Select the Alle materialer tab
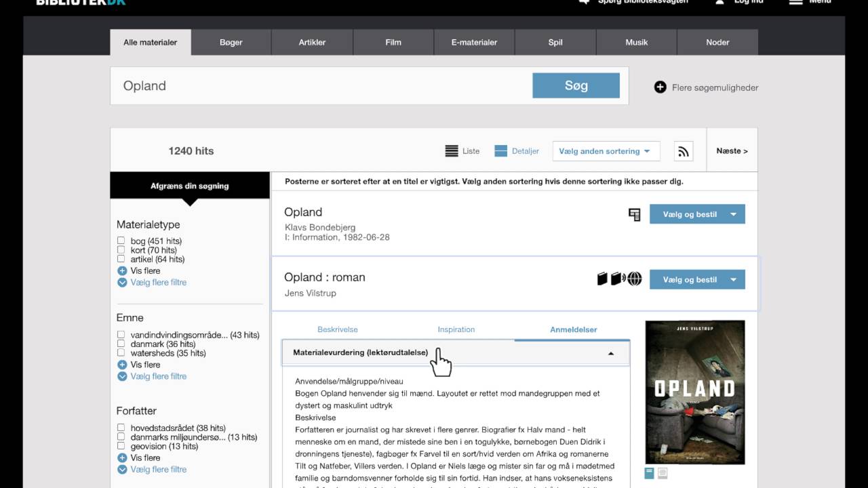868x488 pixels. click(x=151, y=42)
